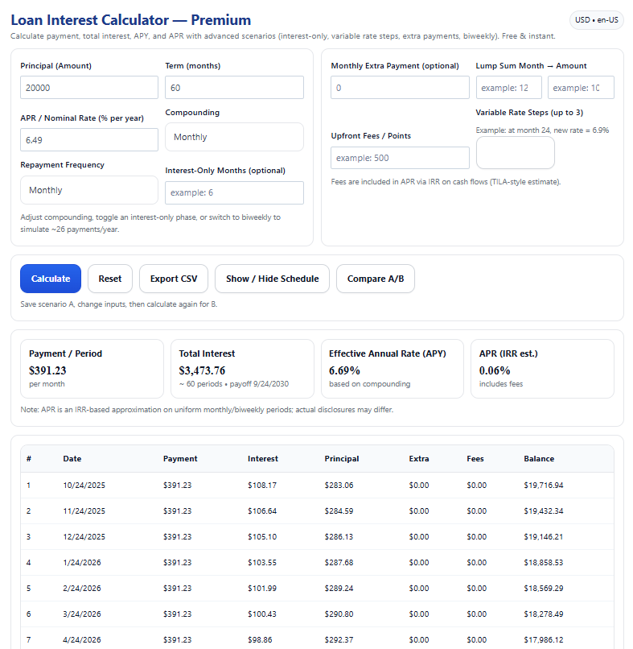Click principal value $284.59

pos(339,511)
